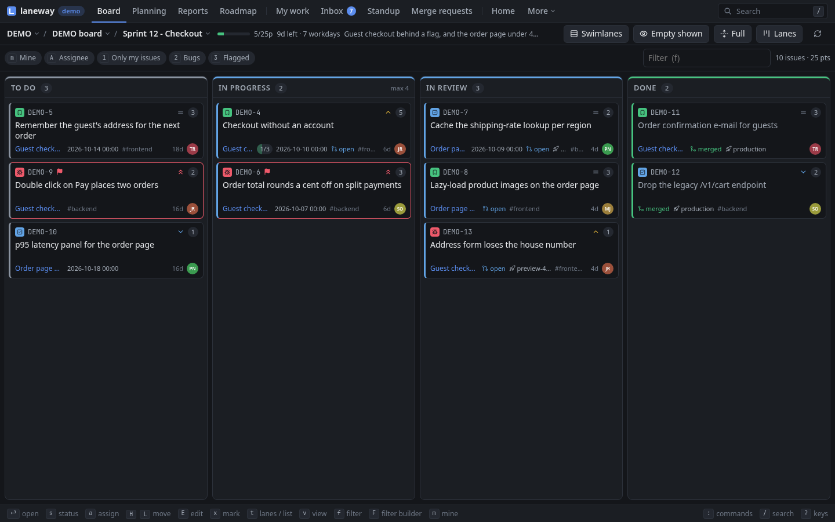Refresh the board with the reload icon
The width and height of the screenshot is (835, 522).
pos(818,34)
